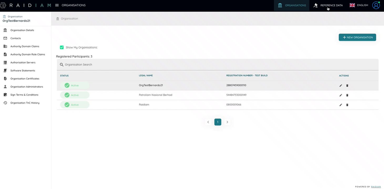The image size is (384, 189).
Task: Edit the OrgTestBernardo21 organisation with pencil icon
Action: (341, 86)
